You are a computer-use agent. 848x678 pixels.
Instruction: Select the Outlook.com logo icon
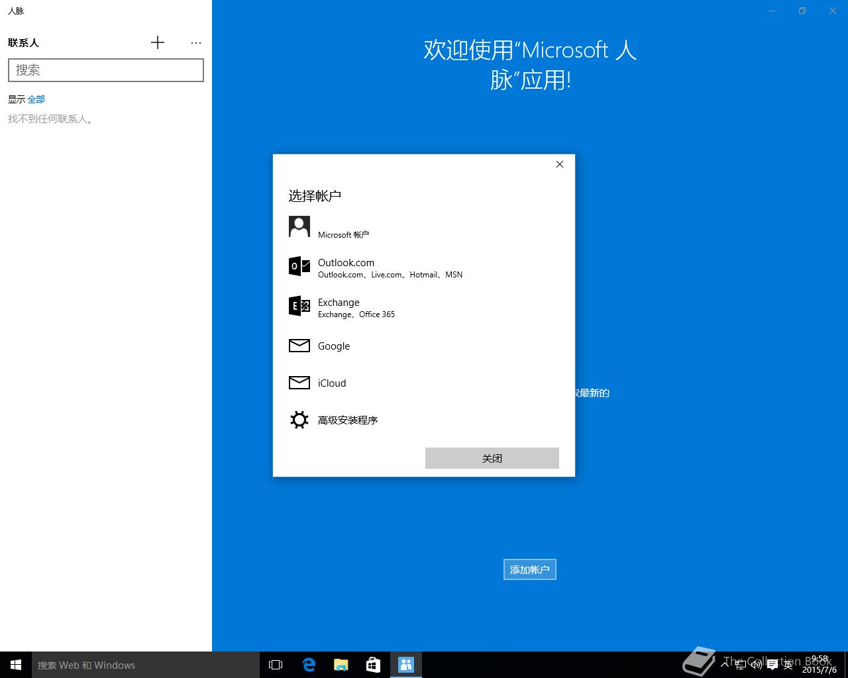click(299, 266)
